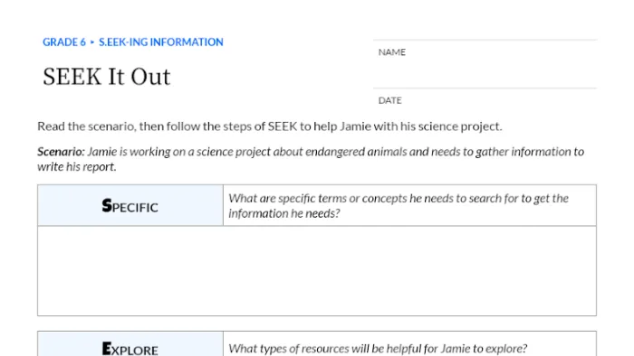Select the SEEK It Out title
The height and width of the screenshot is (356, 634).
click(x=107, y=77)
